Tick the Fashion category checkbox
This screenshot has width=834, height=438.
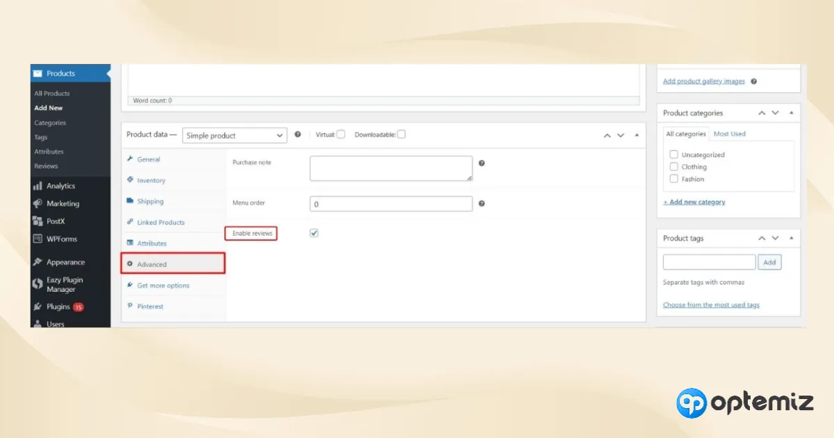pyautogui.click(x=673, y=179)
